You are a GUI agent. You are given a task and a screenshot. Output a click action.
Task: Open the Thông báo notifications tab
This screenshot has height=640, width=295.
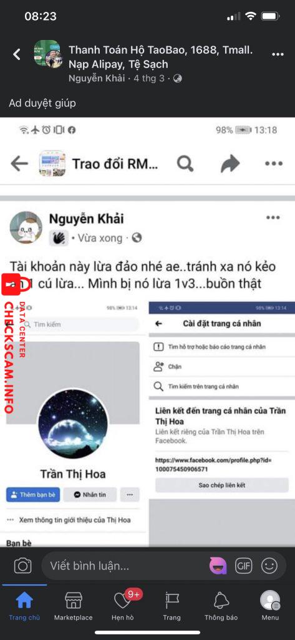point(221,606)
